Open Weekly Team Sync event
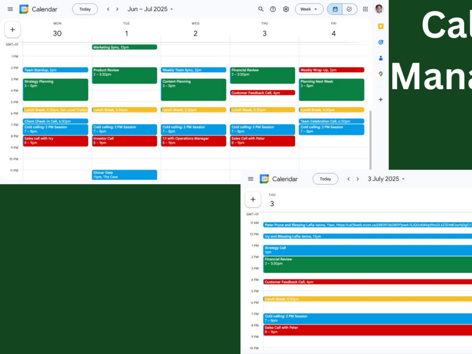Screen dimensions: 472x354 click(x=194, y=70)
